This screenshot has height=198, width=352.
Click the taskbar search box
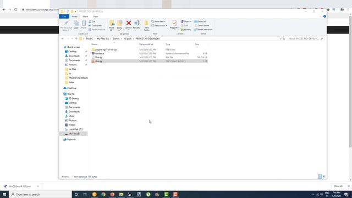click(40, 194)
